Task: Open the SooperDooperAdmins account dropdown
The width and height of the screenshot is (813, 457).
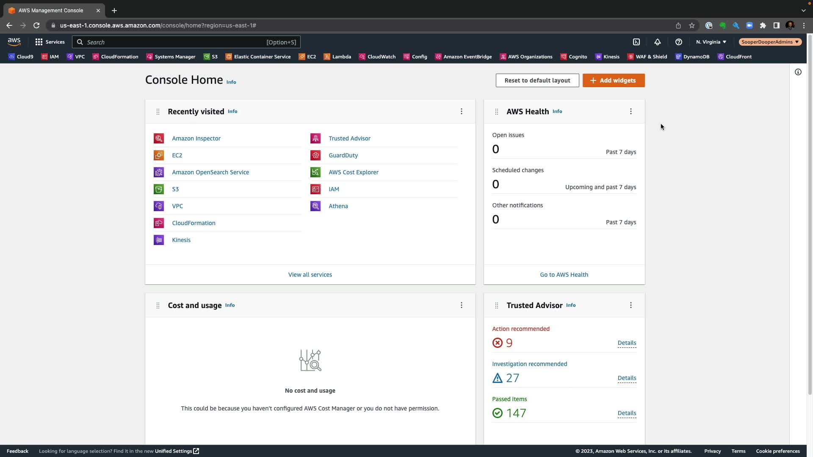Action: pyautogui.click(x=770, y=42)
